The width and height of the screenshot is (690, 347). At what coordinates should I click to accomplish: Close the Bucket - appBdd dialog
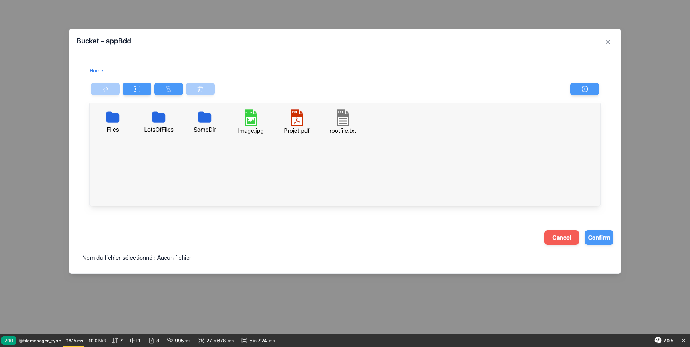click(608, 42)
